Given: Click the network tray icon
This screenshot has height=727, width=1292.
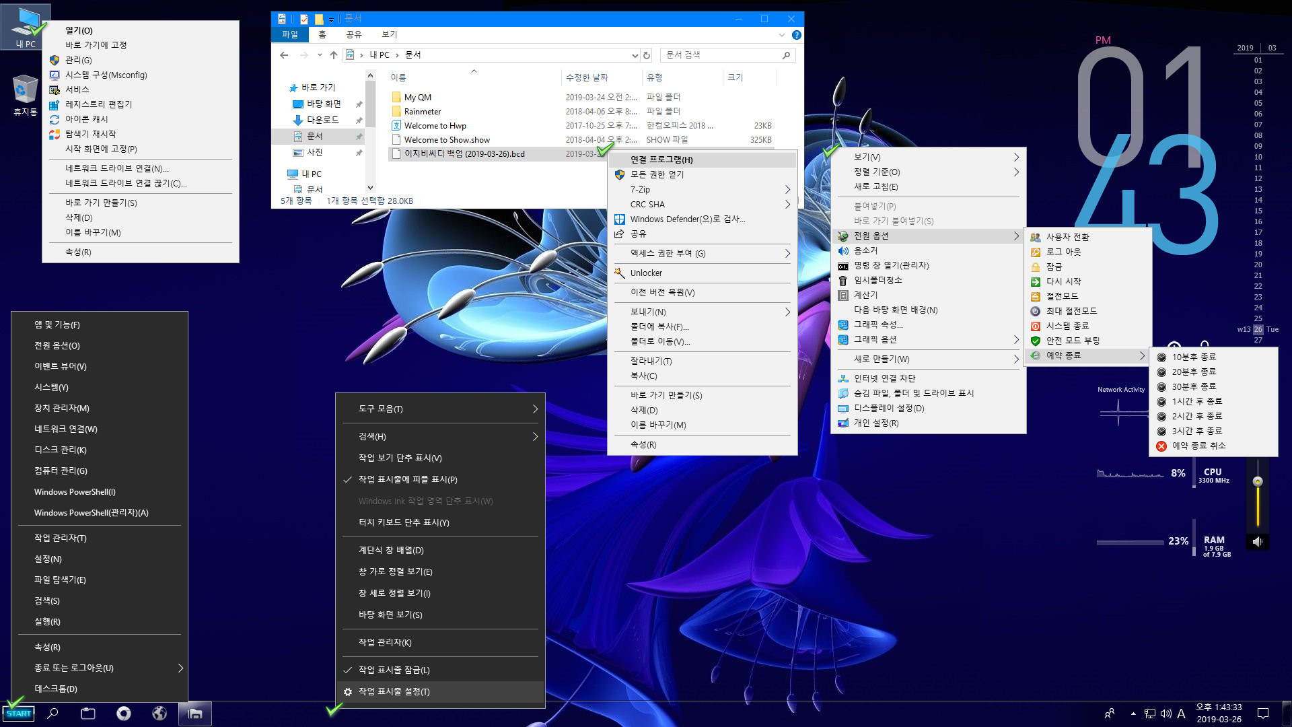Looking at the screenshot, I should (x=1150, y=714).
